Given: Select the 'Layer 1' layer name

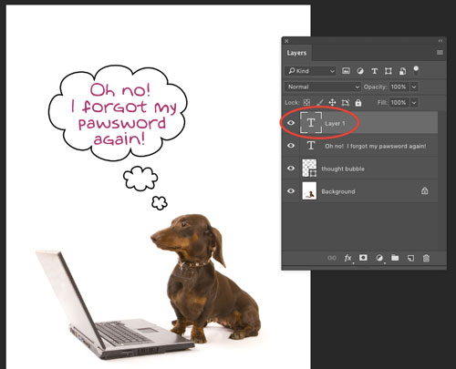Looking at the screenshot, I should (335, 124).
